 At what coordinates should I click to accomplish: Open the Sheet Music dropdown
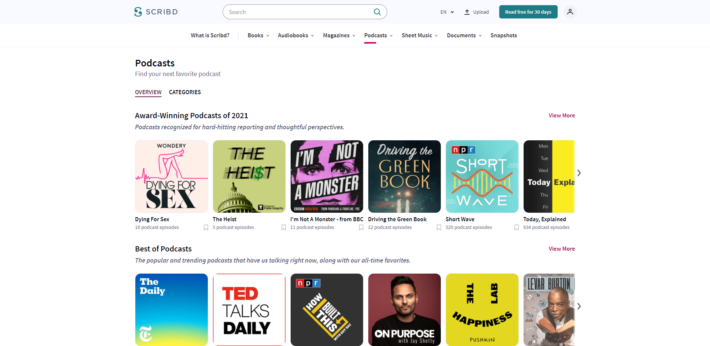(420, 35)
